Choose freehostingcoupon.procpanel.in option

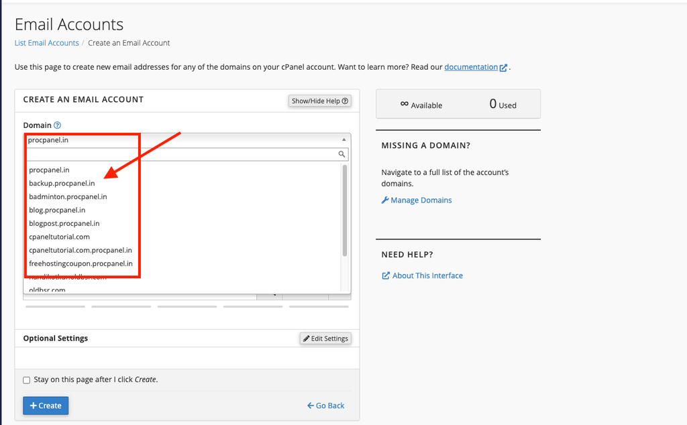pyautogui.click(x=81, y=263)
